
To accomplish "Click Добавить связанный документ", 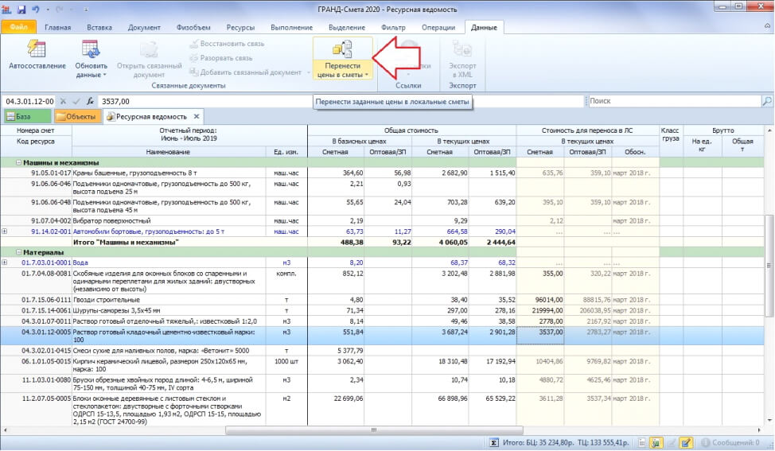I will (x=245, y=72).
